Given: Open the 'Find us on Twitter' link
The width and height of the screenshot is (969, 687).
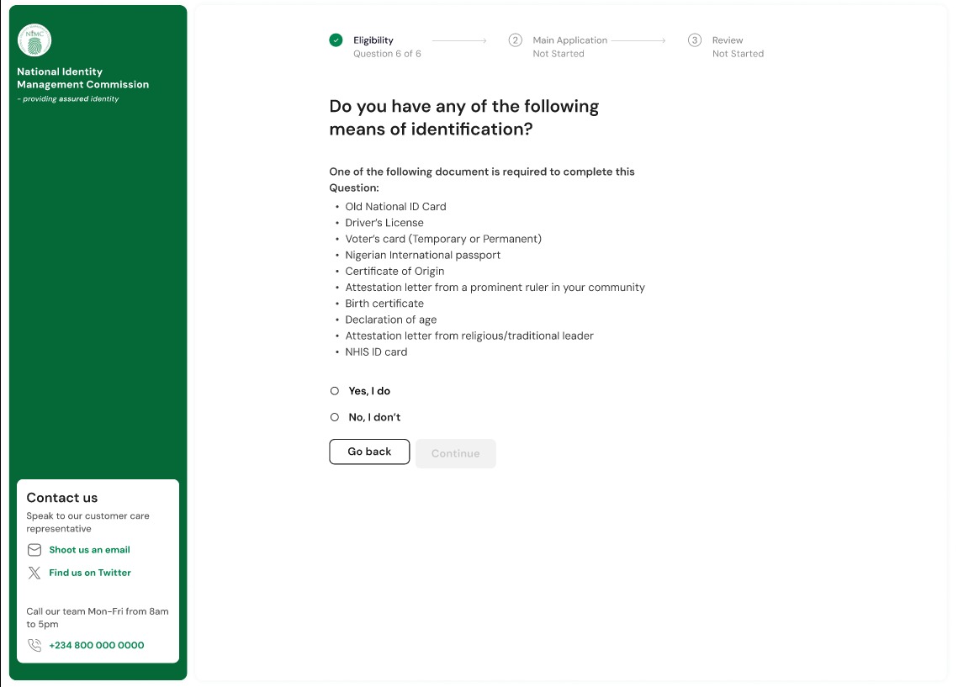Looking at the screenshot, I should click(x=90, y=573).
